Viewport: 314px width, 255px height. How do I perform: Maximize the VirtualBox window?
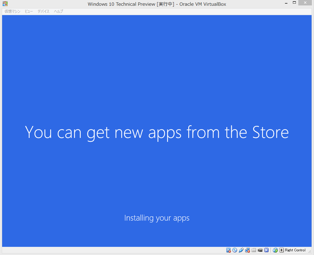pos(294,3)
